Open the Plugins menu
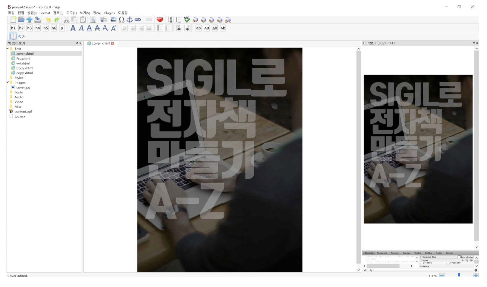This screenshot has width=487, height=287. (x=109, y=13)
